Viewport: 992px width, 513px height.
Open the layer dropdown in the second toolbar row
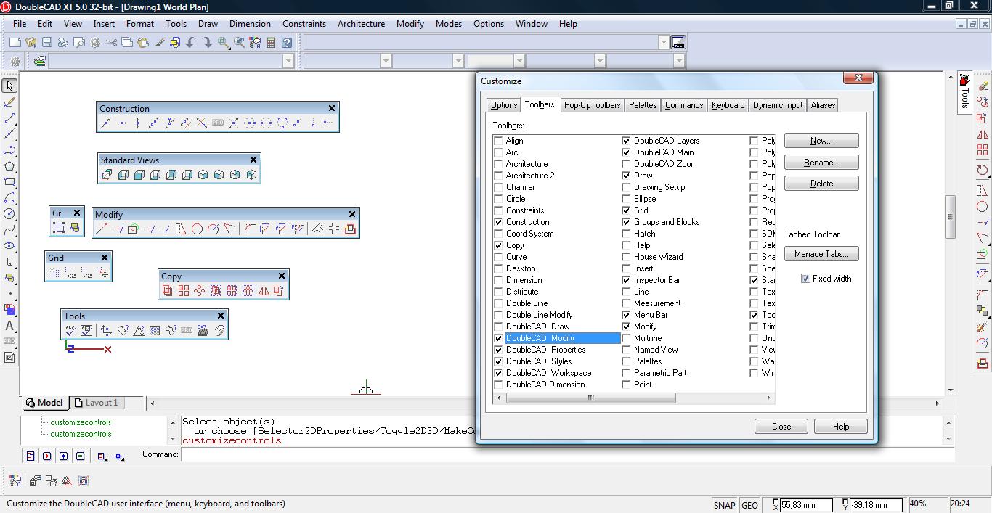tap(288, 61)
